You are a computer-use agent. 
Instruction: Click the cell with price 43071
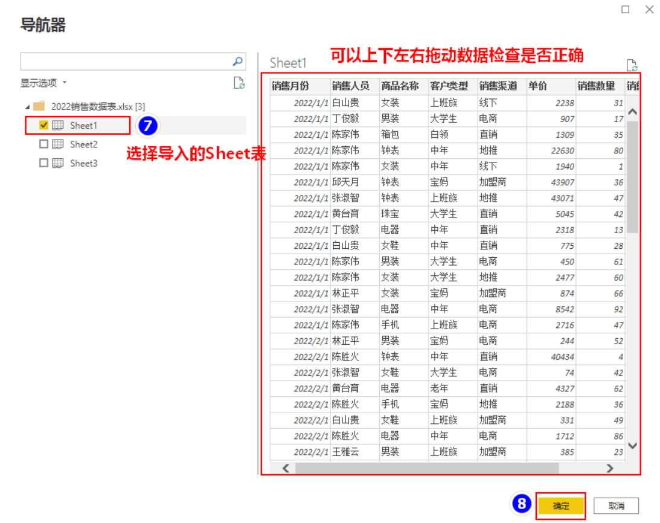[x=551, y=198]
